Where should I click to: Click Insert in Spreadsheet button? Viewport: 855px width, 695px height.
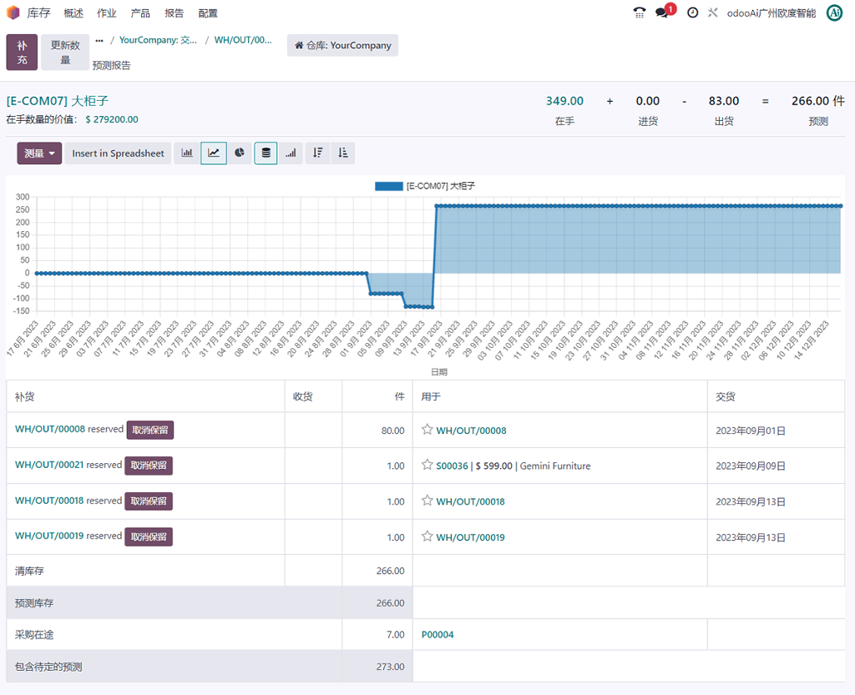118,154
